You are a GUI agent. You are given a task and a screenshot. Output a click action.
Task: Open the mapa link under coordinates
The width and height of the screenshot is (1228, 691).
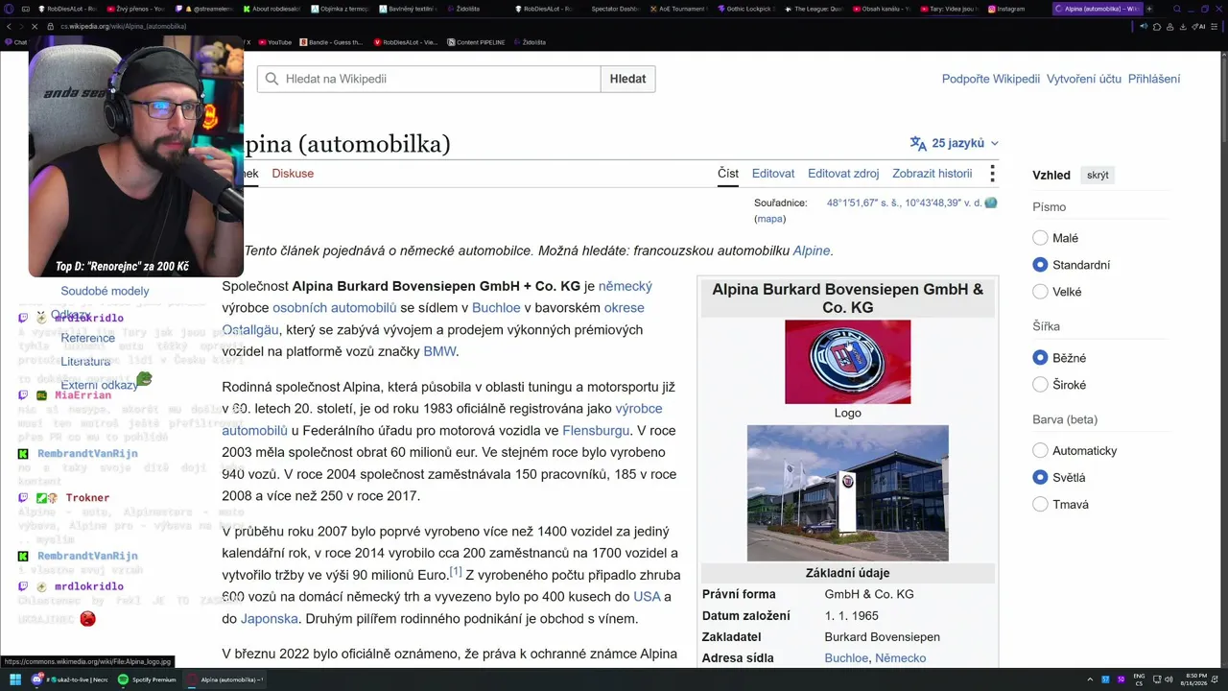(x=769, y=219)
